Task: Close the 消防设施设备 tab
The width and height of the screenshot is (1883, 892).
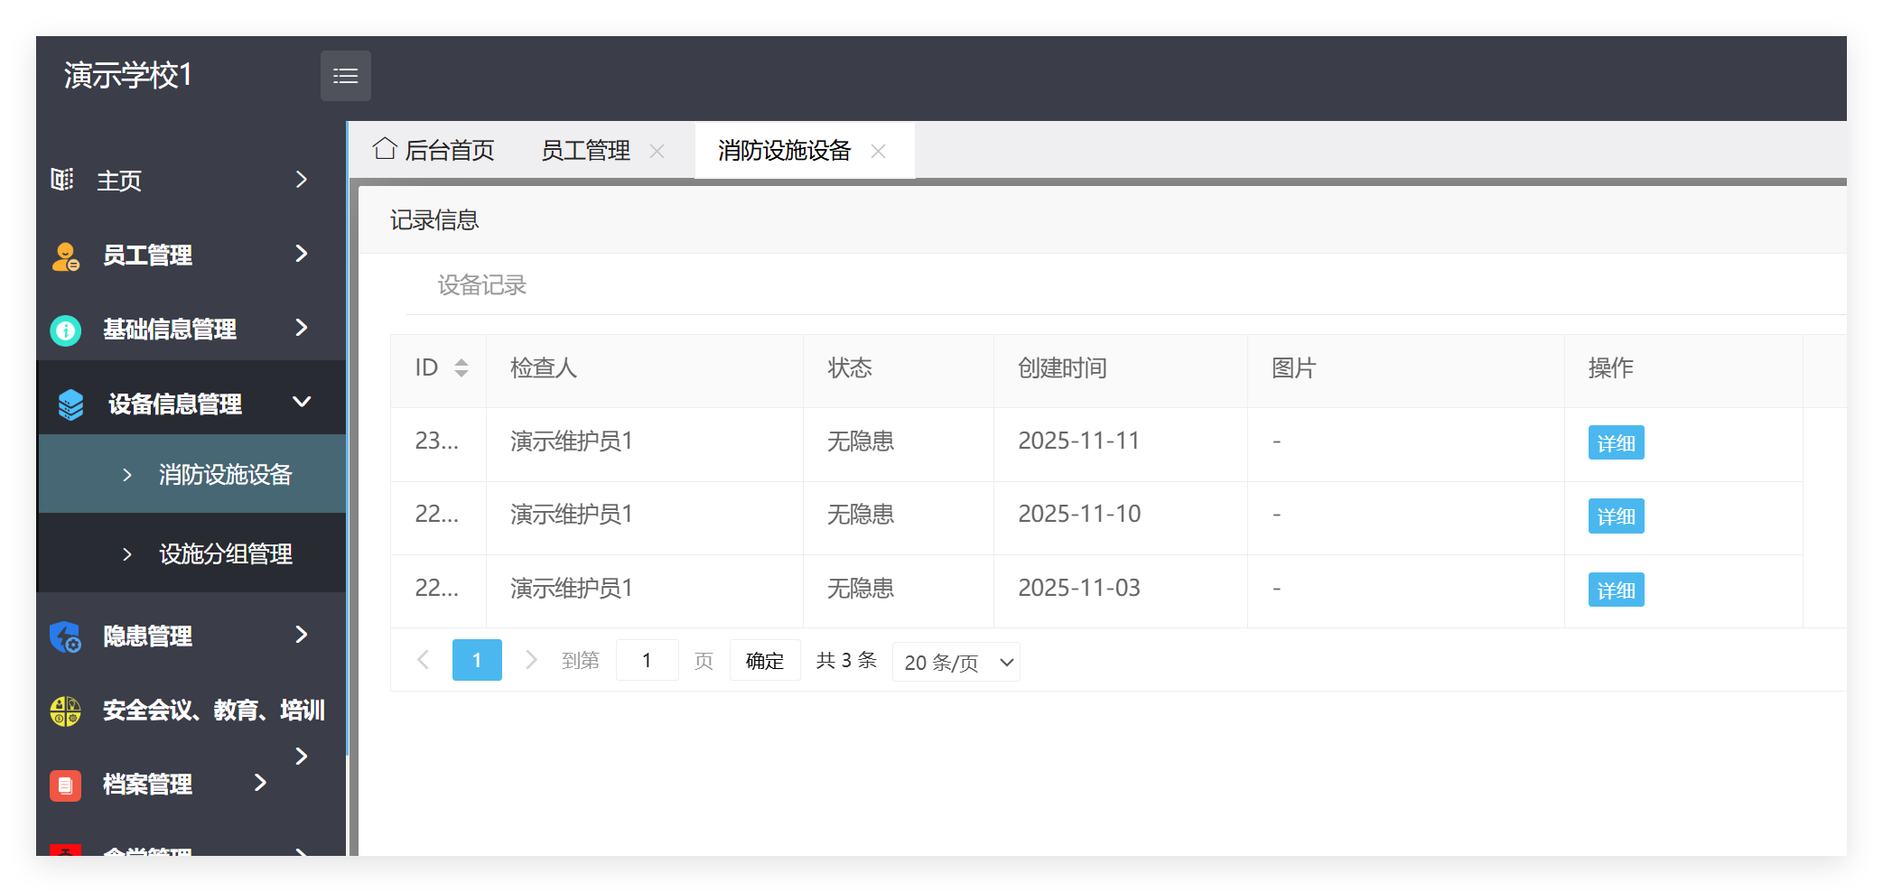Action: [x=878, y=151]
